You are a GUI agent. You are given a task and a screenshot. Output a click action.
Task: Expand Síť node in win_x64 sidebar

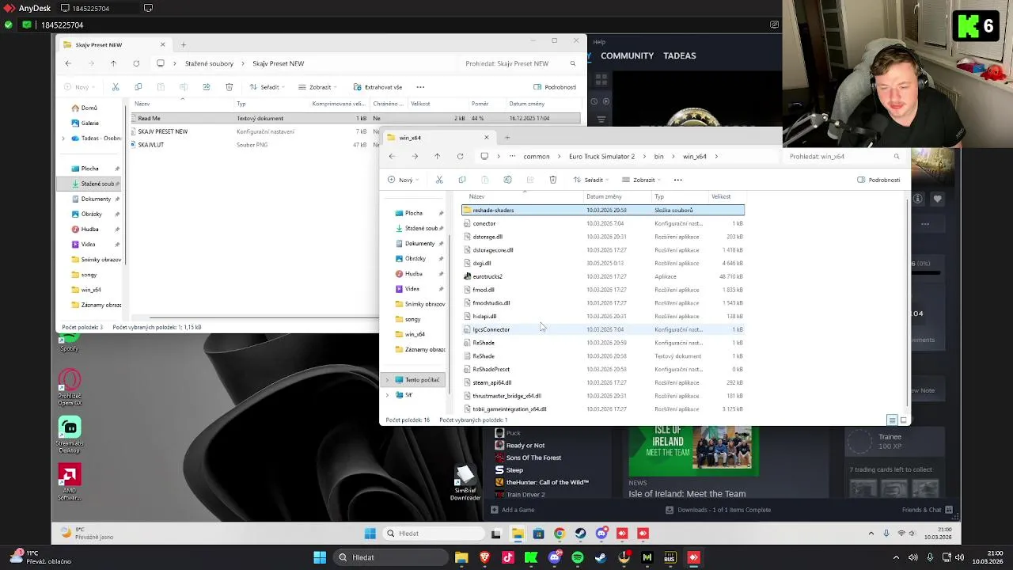pos(388,395)
